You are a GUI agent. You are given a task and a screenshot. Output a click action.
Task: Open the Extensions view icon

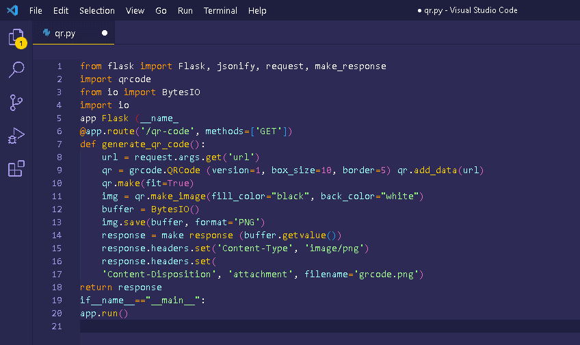point(16,168)
